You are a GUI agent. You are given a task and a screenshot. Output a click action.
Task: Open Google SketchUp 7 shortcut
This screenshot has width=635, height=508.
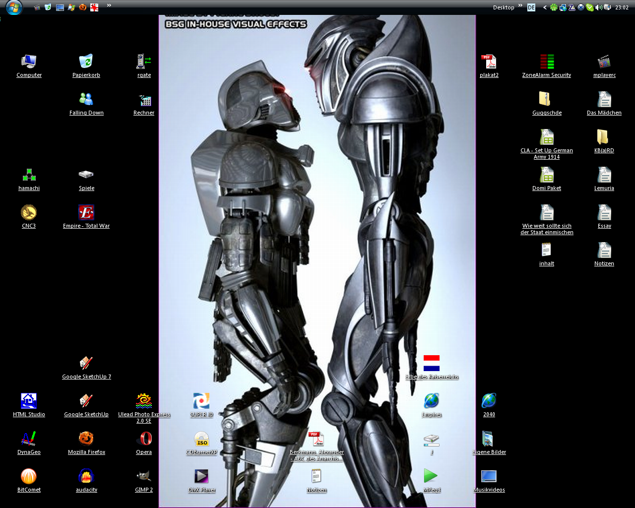86,364
